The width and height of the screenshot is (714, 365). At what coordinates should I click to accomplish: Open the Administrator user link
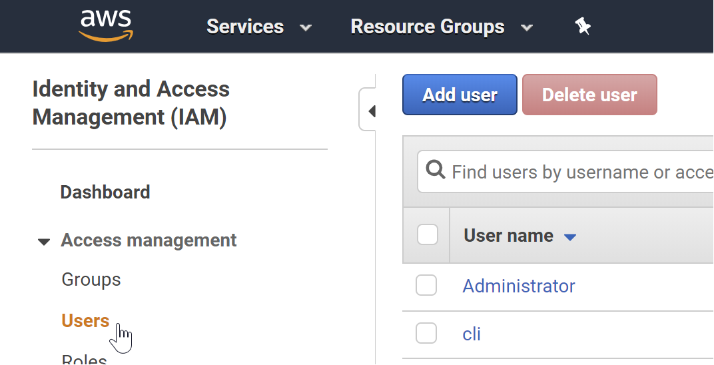(519, 286)
